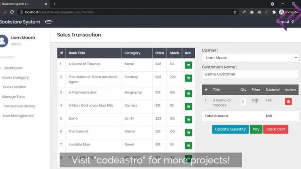Add X-Men: God Loves Man Kills to cart
Screen dimensions: 301x169
click(x=188, y=107)
